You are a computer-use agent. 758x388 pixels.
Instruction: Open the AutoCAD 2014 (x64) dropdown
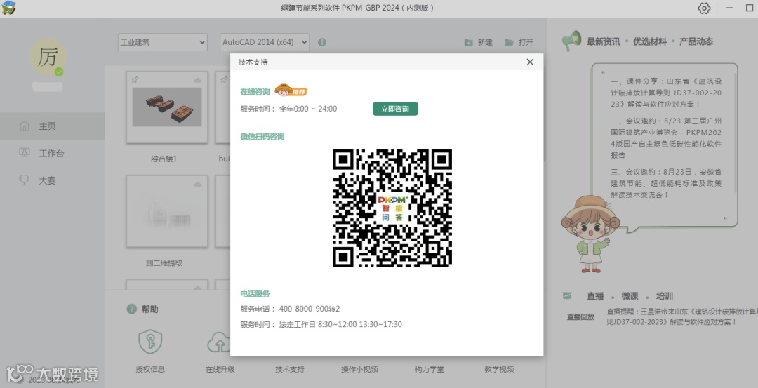point(265,42)
